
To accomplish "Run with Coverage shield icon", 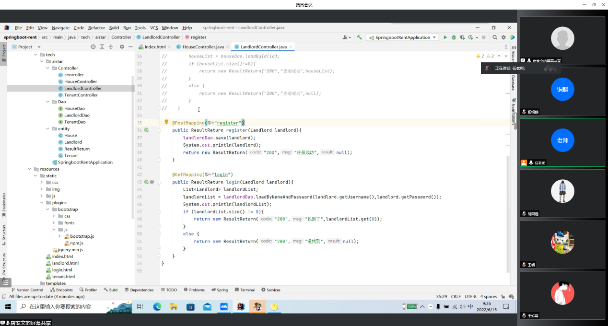I will point(462,37).
